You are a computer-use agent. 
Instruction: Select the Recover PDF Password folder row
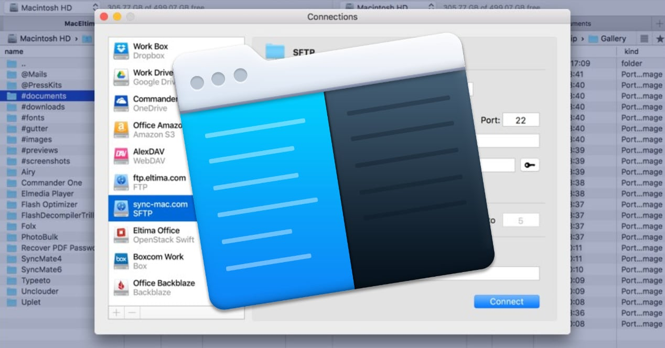coord(47,248)
